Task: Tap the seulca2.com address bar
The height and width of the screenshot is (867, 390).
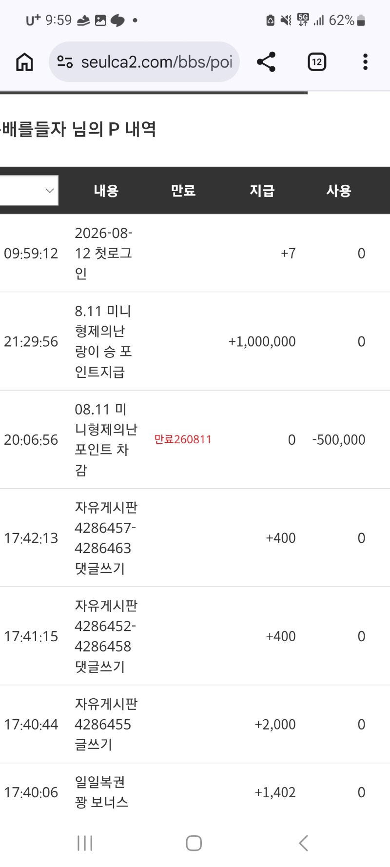Action: click(144, 62)
